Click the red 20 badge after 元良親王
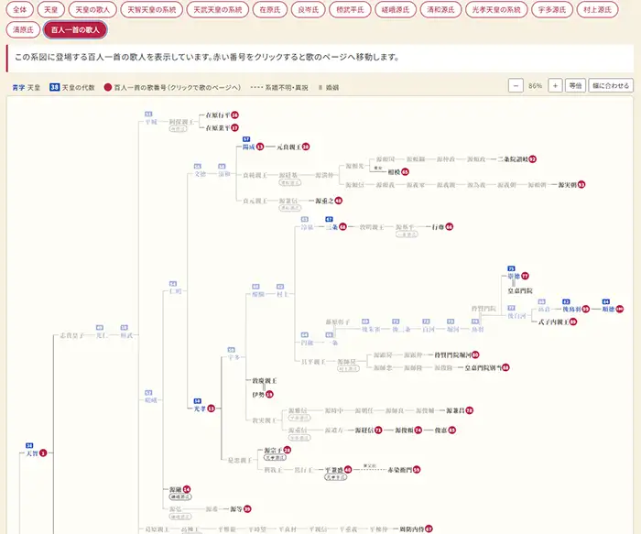 (305, 147)
